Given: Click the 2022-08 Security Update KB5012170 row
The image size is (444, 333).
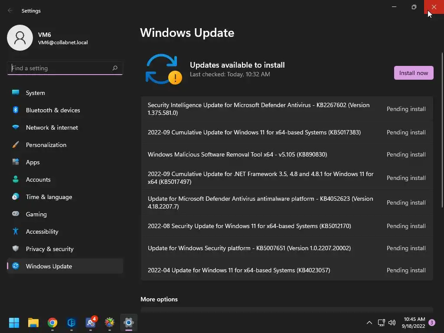Looking at the screenshot, I should pyautogui.click(x=287, y=226).
